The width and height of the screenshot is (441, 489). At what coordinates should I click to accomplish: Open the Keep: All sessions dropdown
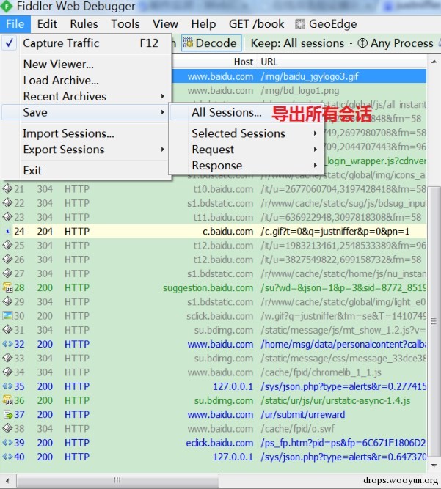click(302, 43)
